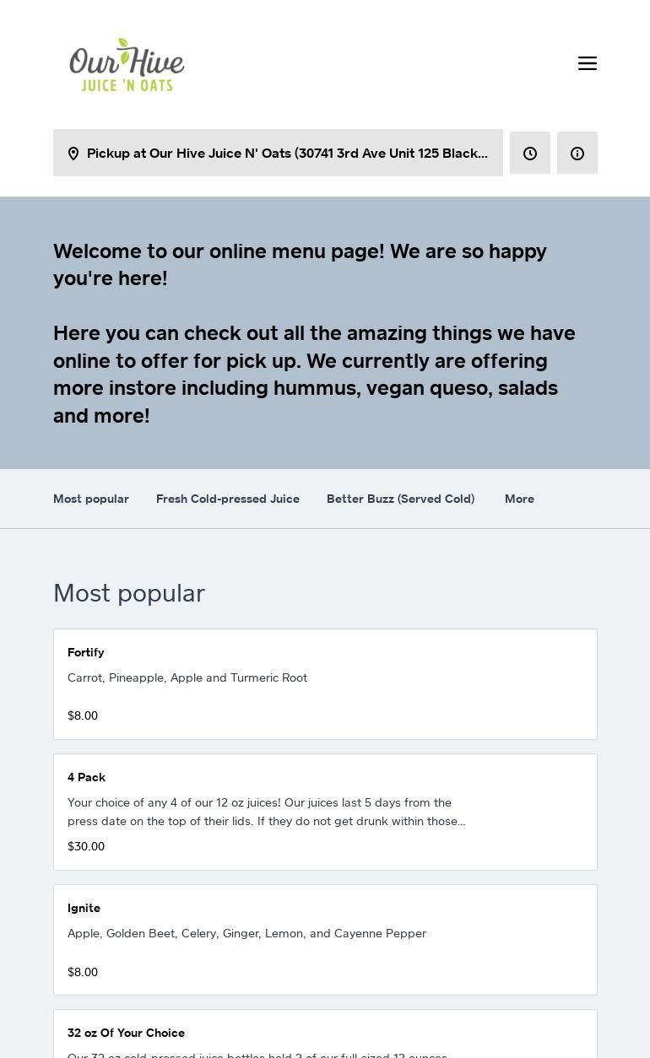
Task: Open the Fortify juice item card
Action: (x=325, y=684)
